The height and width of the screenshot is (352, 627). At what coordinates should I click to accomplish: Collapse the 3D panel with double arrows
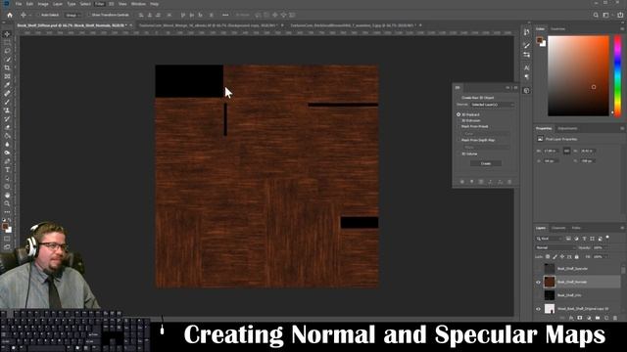[507, 88]
